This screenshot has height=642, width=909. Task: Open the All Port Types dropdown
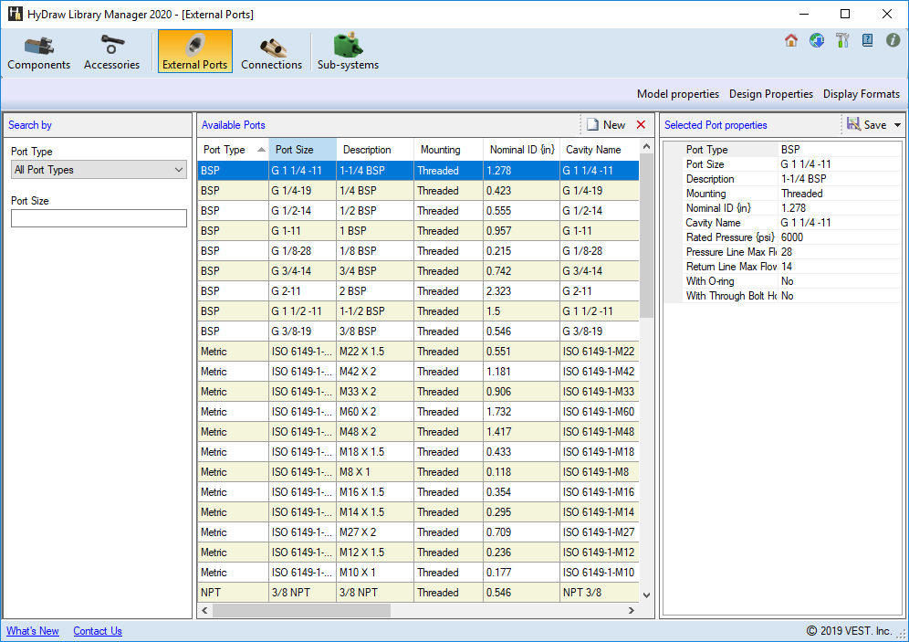99,170
